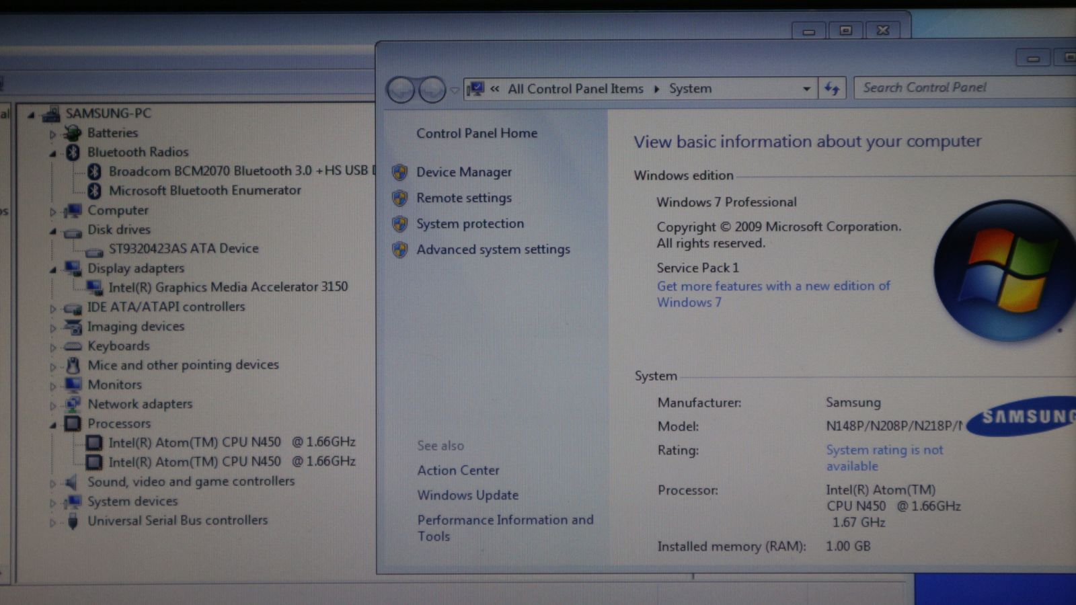Click the IDE ATA/ATAPI controllers icon

pos(73,309)
